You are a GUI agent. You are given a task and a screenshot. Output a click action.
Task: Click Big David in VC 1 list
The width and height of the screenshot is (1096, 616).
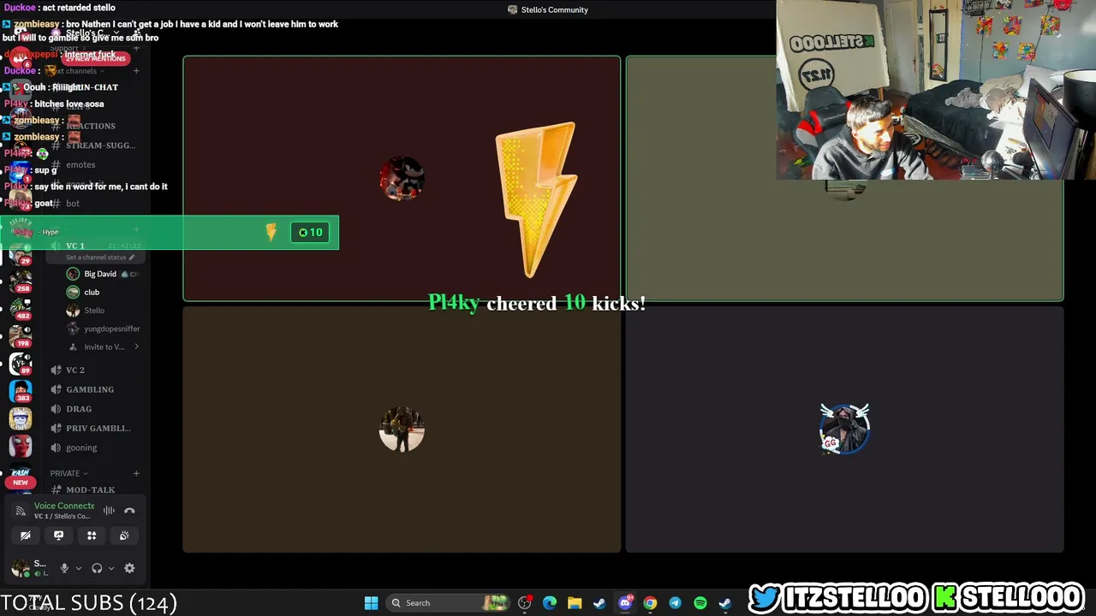pos(100,274)
